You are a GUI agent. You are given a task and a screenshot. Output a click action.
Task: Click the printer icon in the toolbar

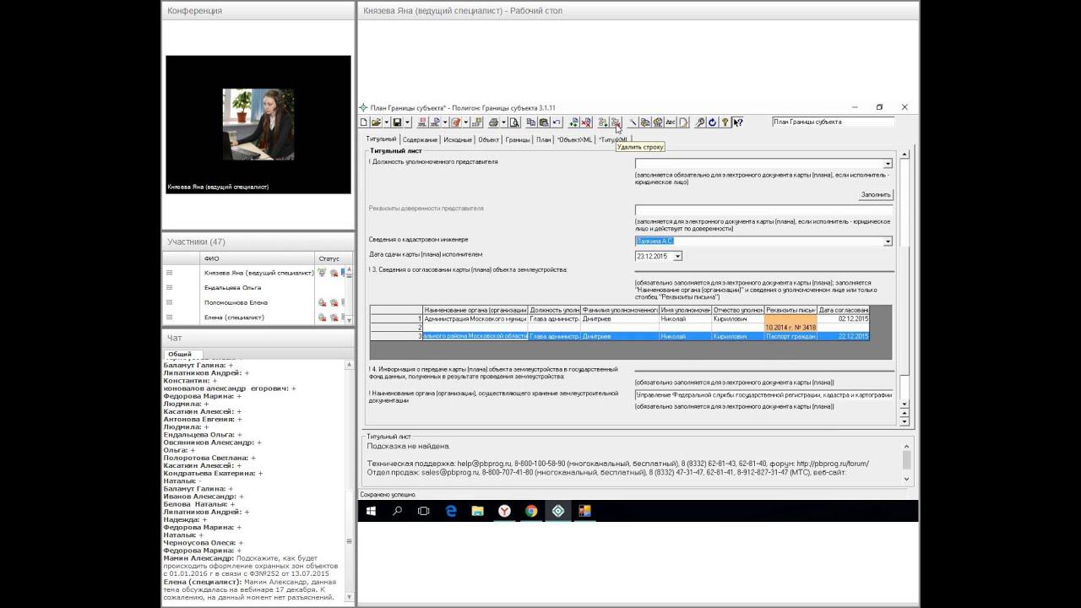493,122
